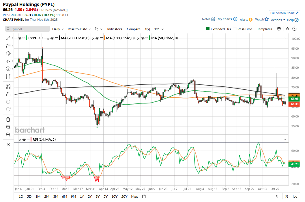Switch to dark mode with moon icon

pyautogui.click(x=294, y=29)
